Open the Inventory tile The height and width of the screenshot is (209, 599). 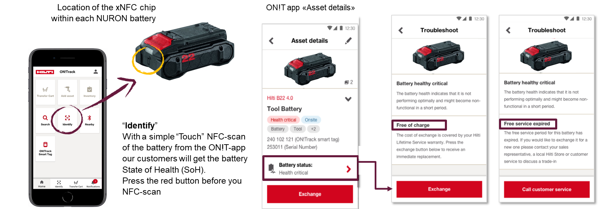tap(89, 91)
